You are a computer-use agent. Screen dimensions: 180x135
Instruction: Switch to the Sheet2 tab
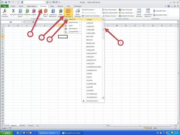coord(22,125)
